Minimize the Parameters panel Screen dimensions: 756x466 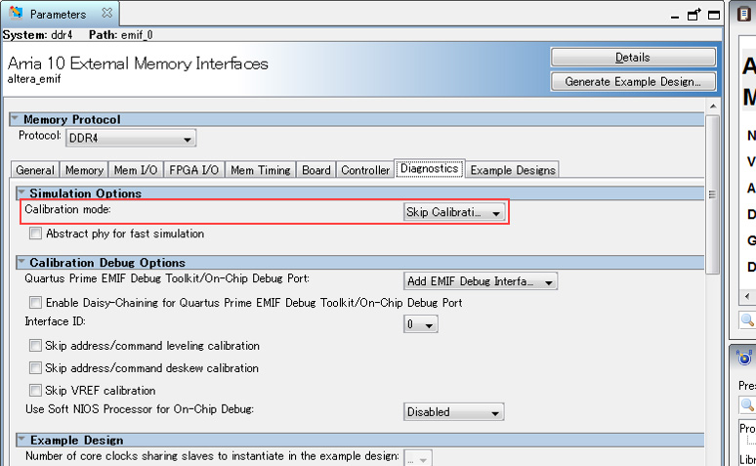click(x=675, y=15)
